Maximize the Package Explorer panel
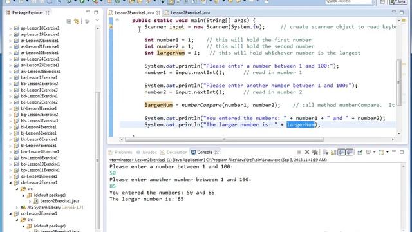The height and width of the screenshot is (232, 412). coord(96,12)
